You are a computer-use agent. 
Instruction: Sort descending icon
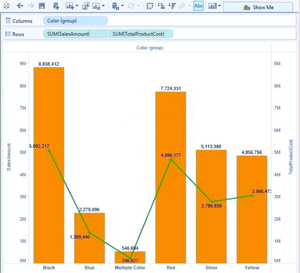click(172, 6)
